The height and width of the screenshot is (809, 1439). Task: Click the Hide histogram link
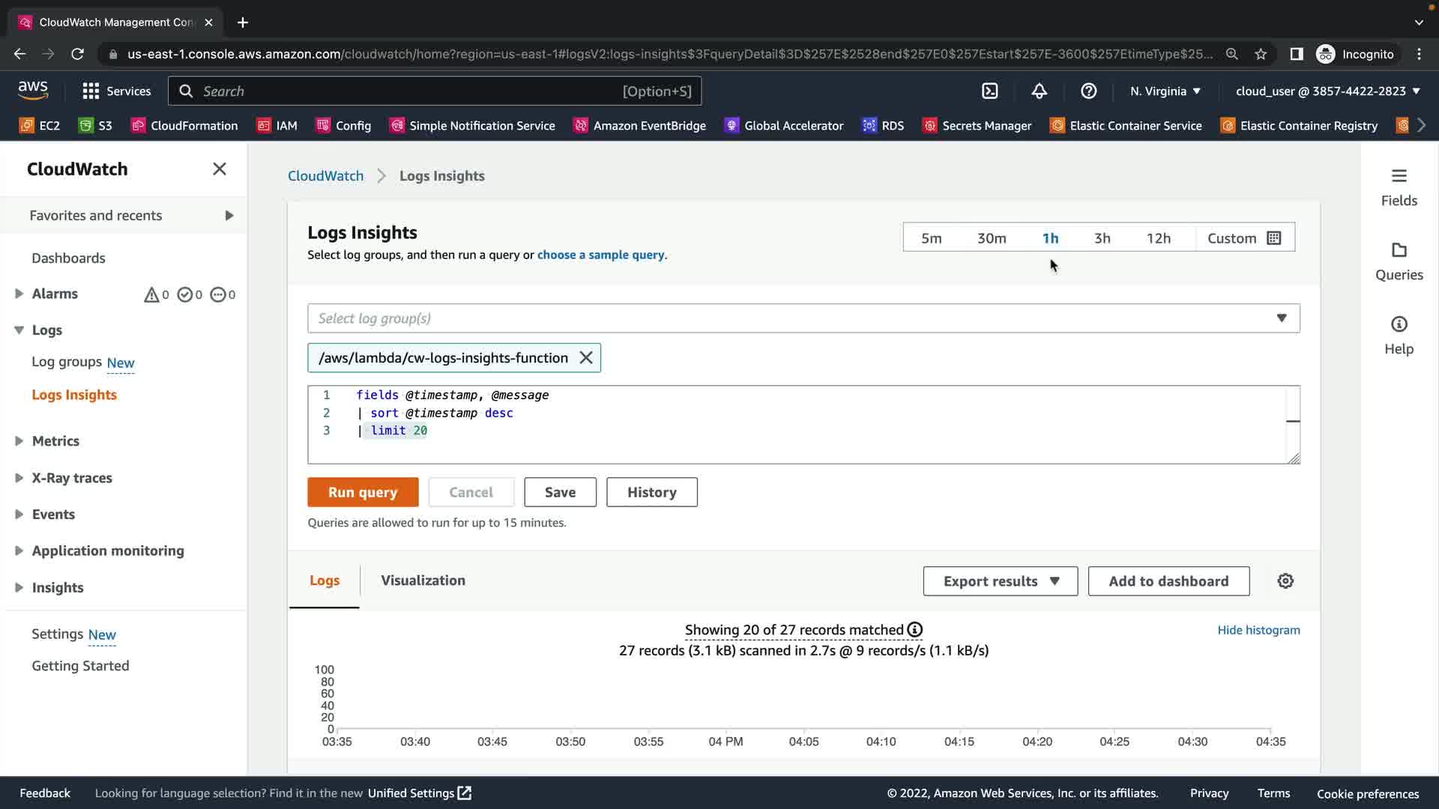coord(1258,630)
